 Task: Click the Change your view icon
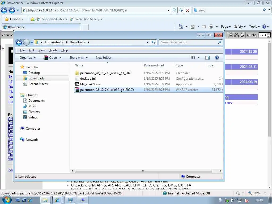click(x=193, y=58)
